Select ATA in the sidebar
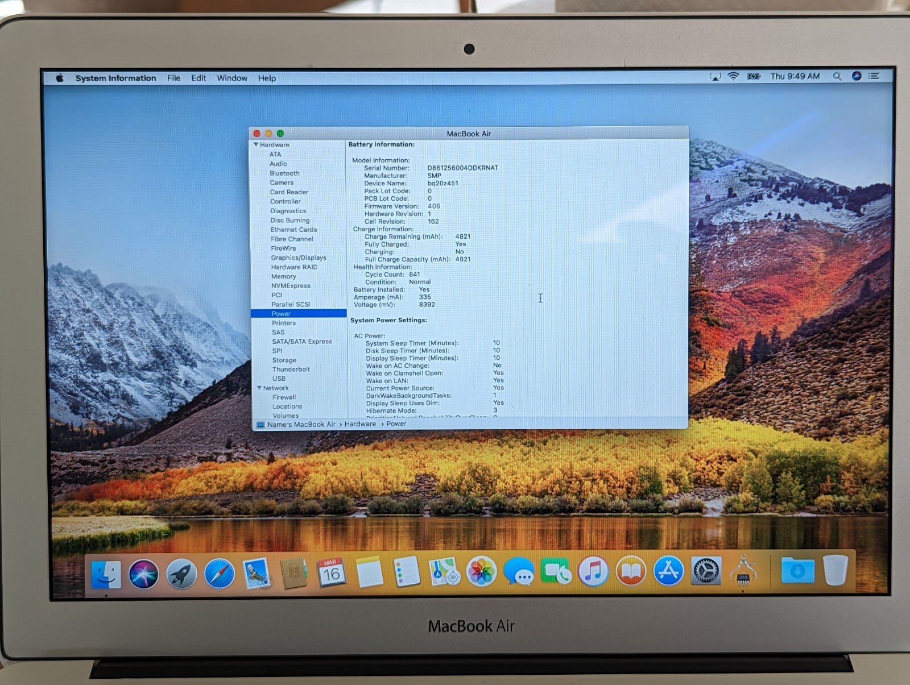 pyautogui.click(x=275, y=154)
